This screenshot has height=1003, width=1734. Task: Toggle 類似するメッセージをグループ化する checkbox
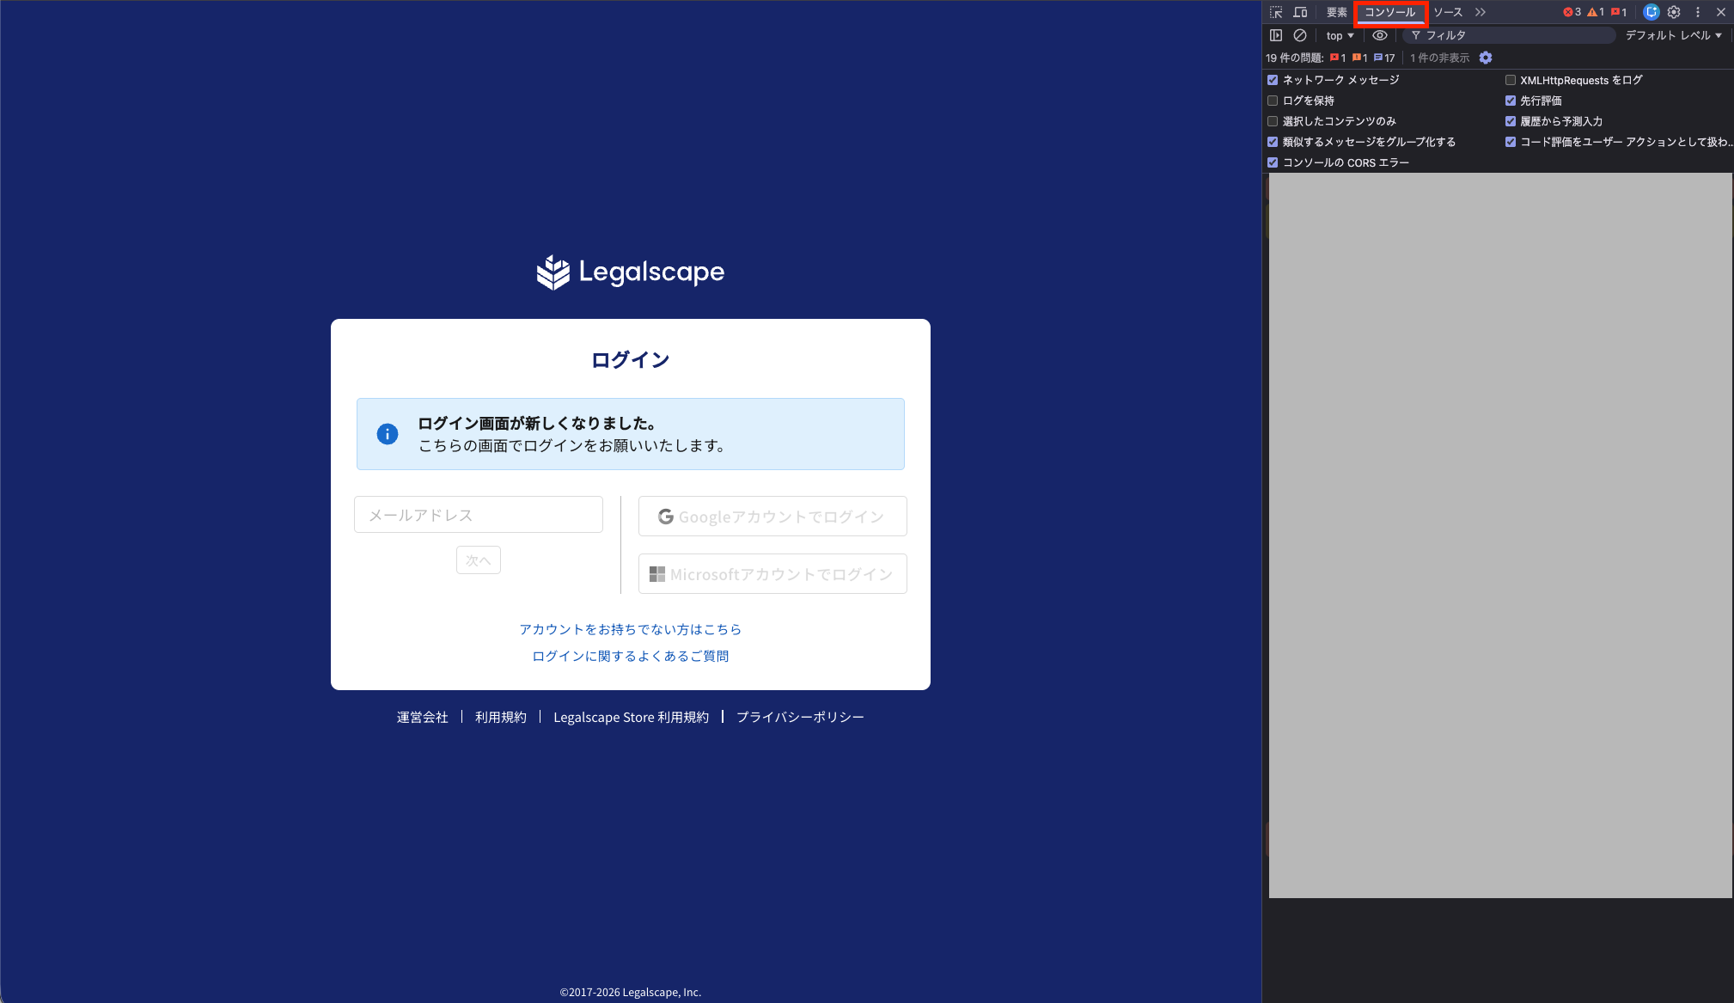[x=1273, y=142]
